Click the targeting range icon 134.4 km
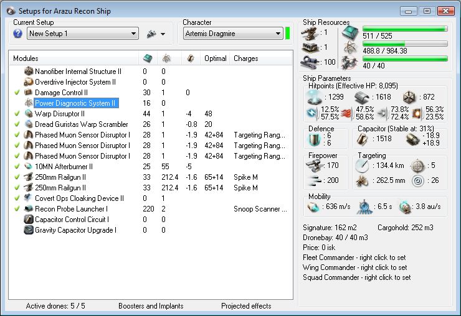 pos(361,165)
